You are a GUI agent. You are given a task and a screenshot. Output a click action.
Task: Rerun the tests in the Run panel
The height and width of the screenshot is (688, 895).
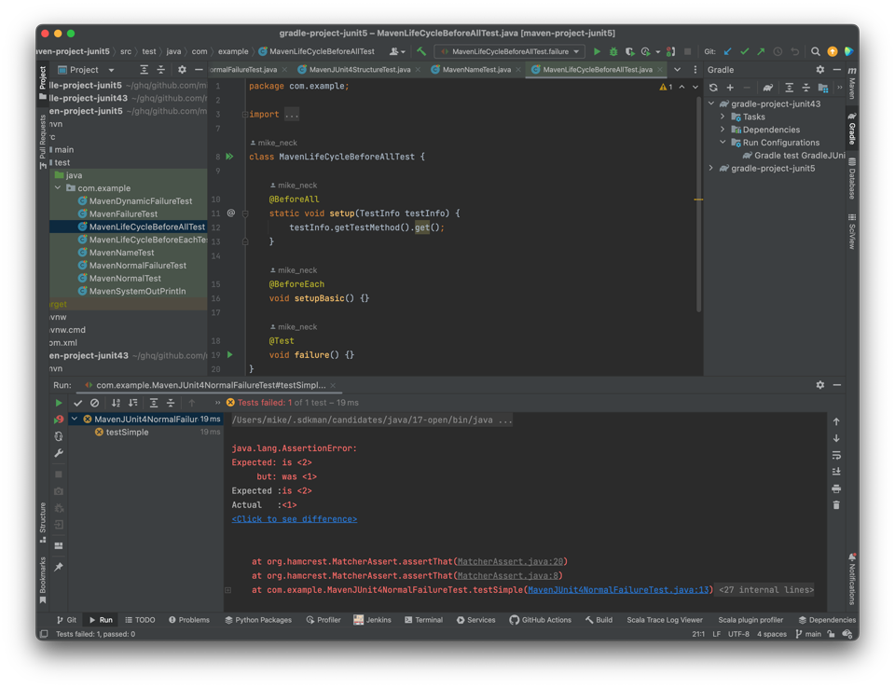[x=58, y=403]
